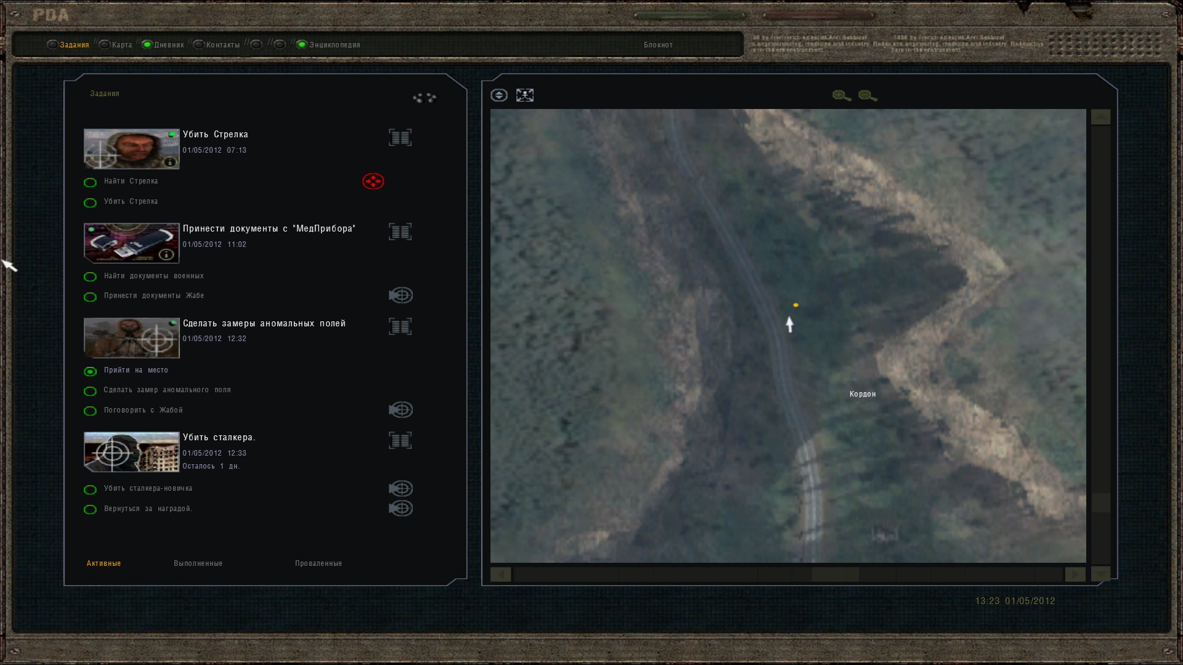Open description for МедПрибора documents task
This screenshot has height=665, width=1183.
[400, 232]
